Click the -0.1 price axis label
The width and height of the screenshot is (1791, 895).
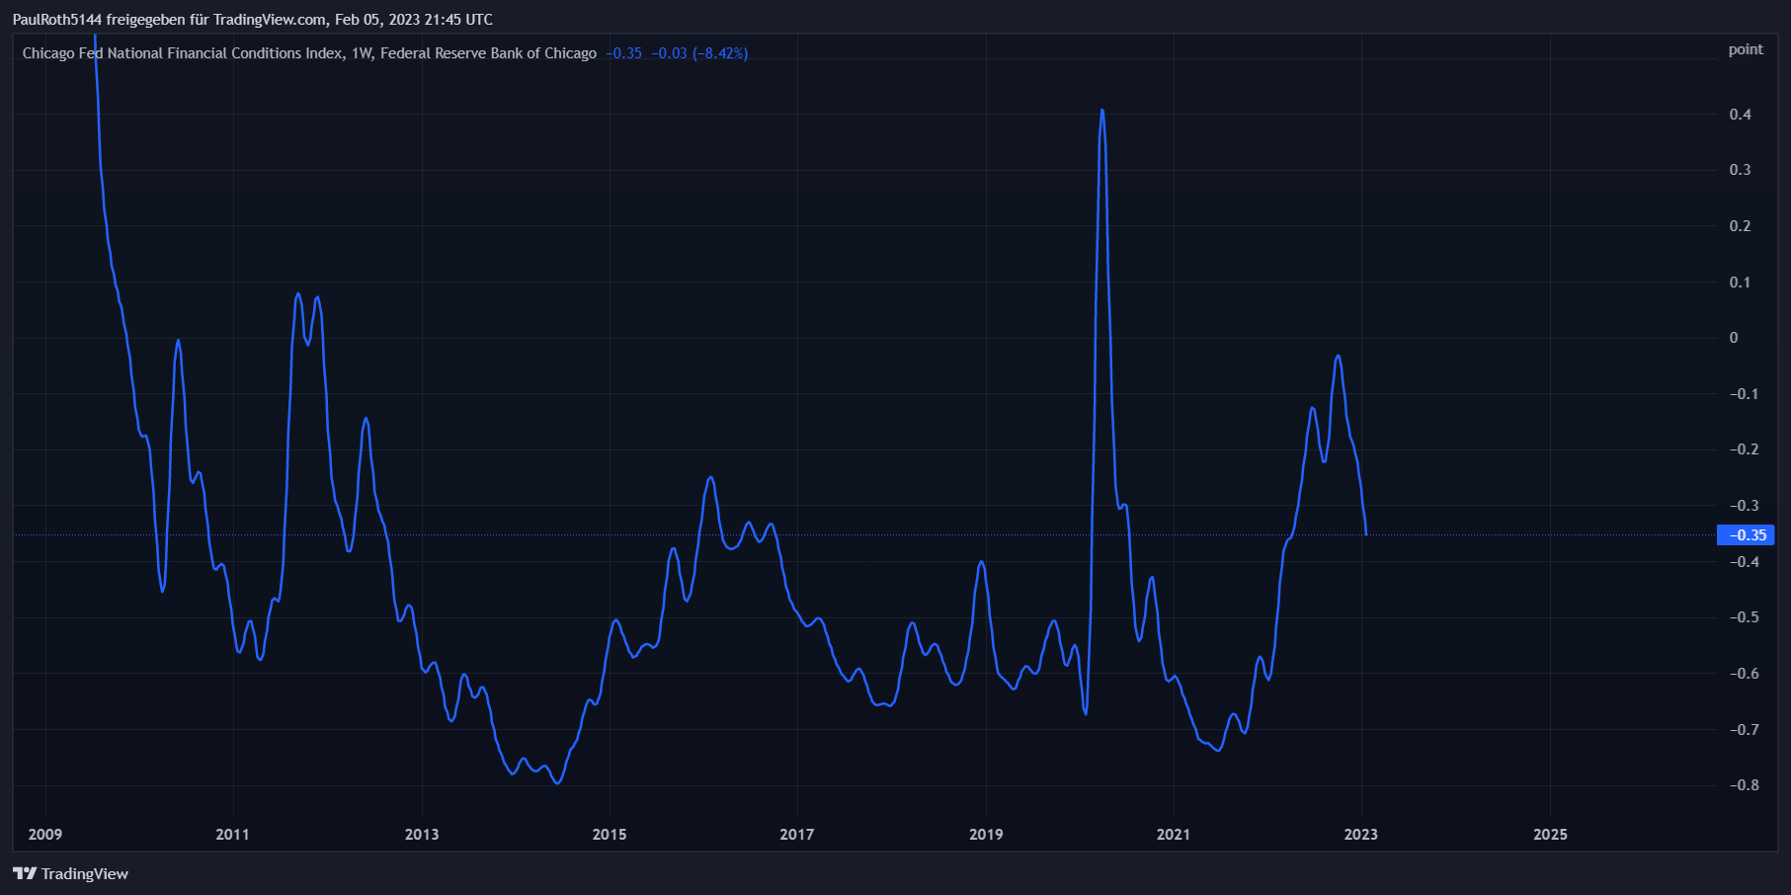click(1744, 394)
